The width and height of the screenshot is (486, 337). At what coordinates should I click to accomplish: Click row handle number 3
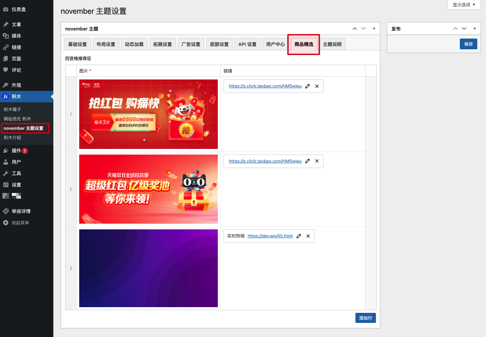click(71, 268)
